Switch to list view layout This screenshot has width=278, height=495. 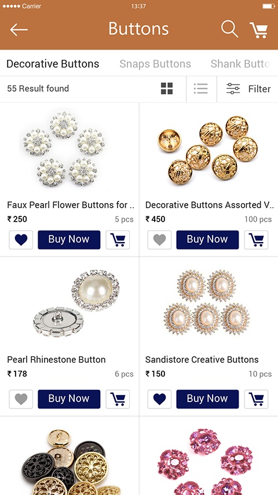click(201, 89)
